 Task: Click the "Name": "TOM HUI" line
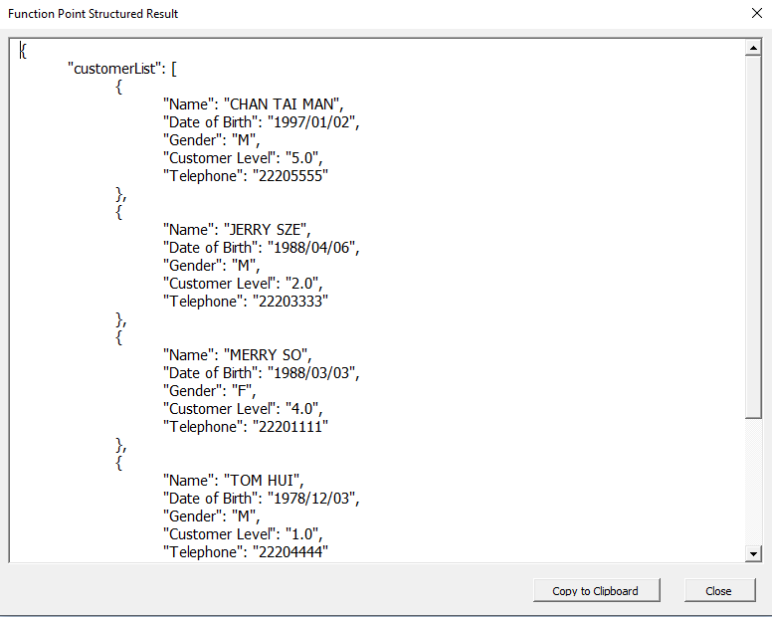point(234,481)
